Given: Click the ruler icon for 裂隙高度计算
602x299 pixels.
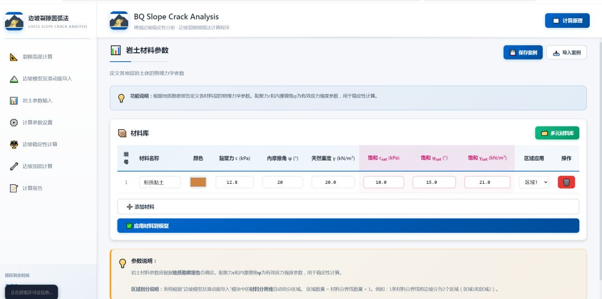Looking at the screenshot, I should [14, 57].
